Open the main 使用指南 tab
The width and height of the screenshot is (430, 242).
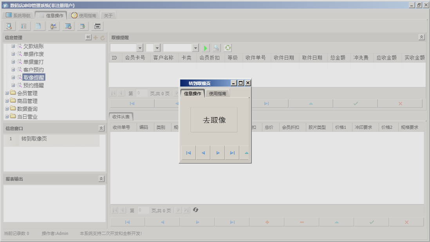pyautogui.click(x=84, y=15)
